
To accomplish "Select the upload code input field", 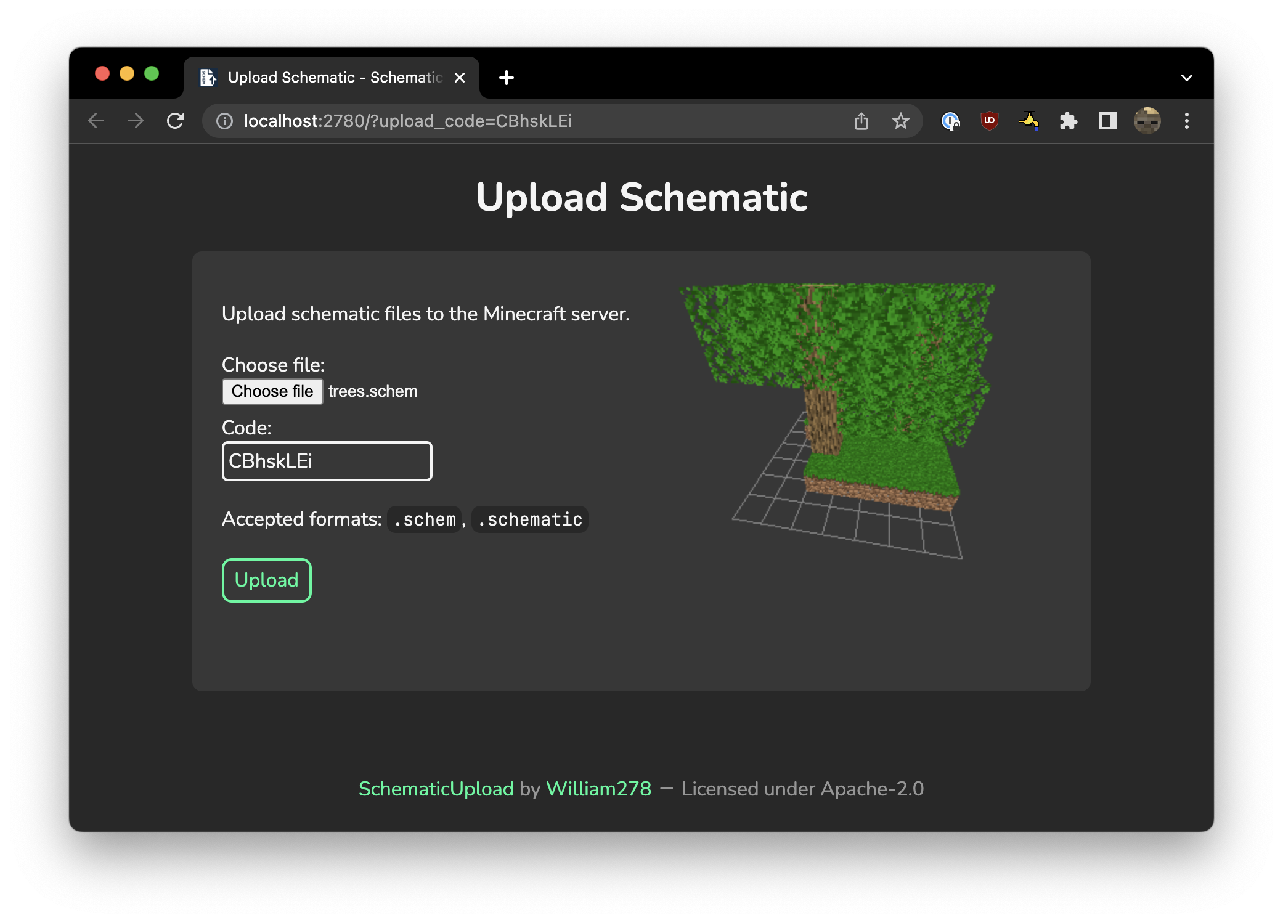I will (x=326, y=460).
